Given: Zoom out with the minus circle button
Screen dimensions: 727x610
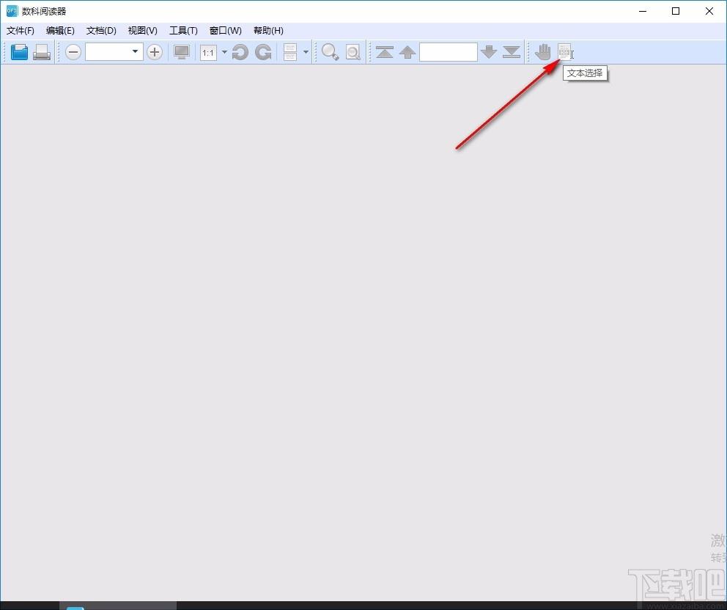Looking at the screenshot, I should coord(73,52).
